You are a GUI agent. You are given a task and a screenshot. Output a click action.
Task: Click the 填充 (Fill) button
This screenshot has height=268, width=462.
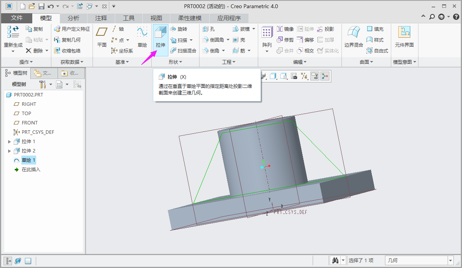375,29
